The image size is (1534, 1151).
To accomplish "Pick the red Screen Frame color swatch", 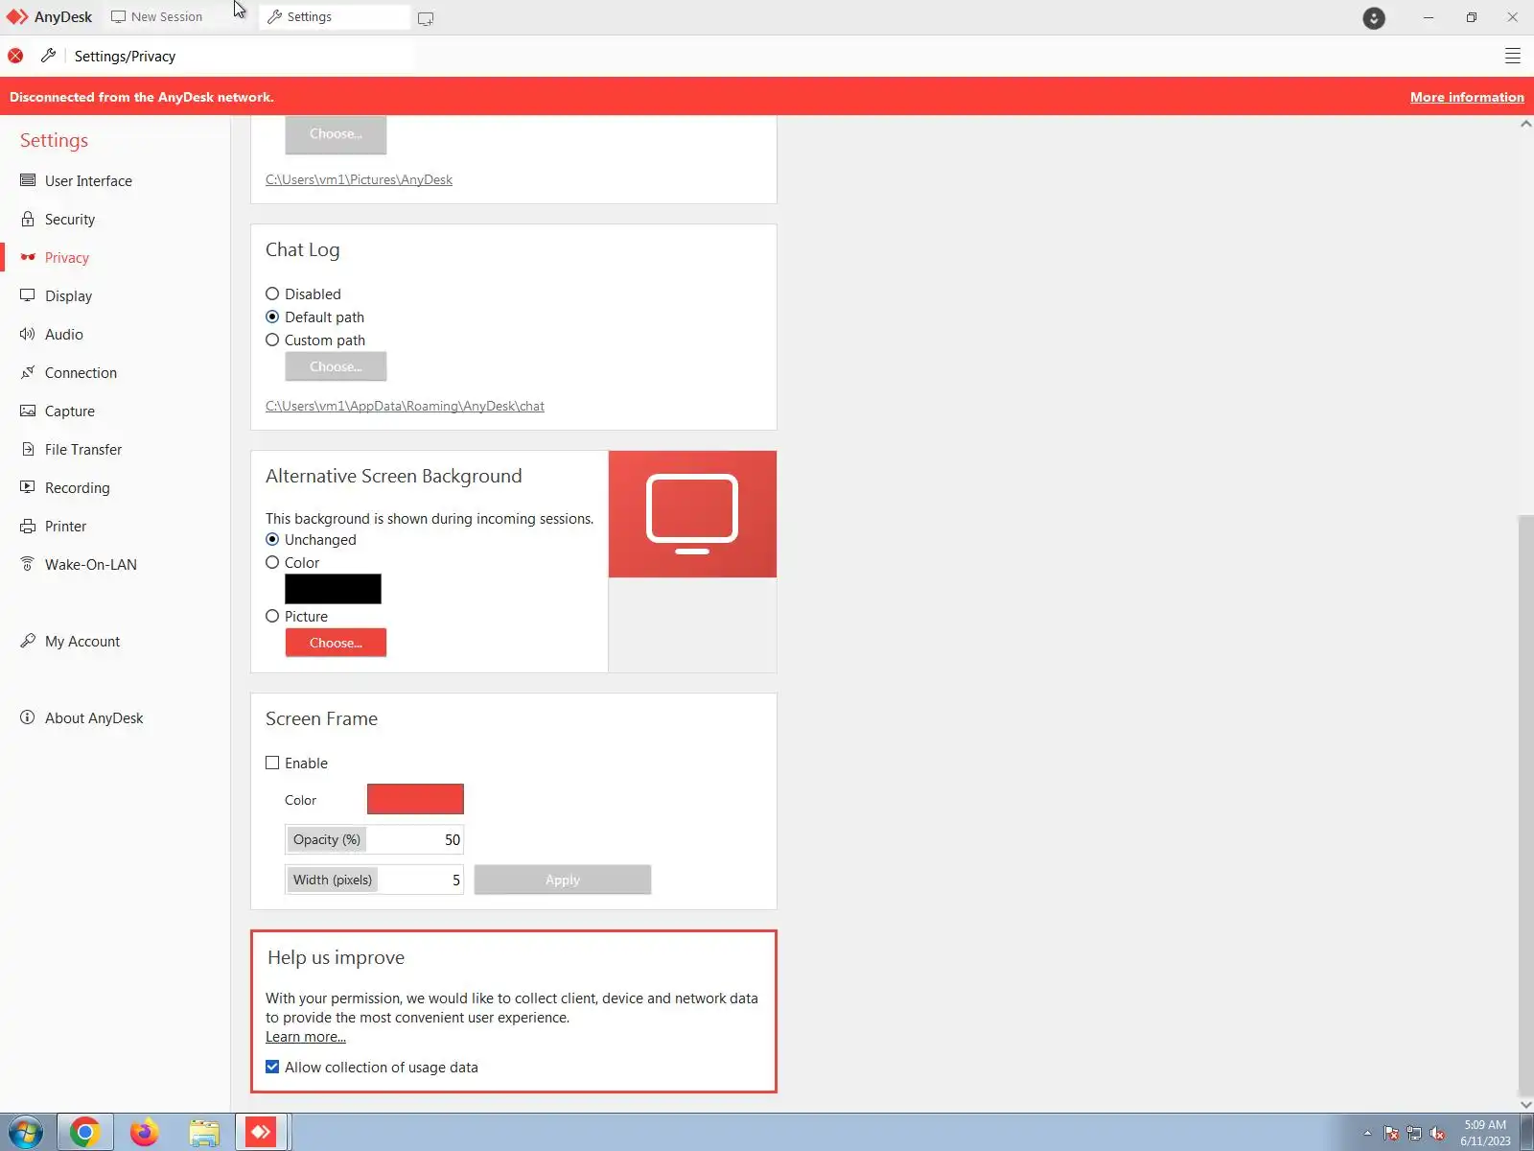I will coord(415,799).
